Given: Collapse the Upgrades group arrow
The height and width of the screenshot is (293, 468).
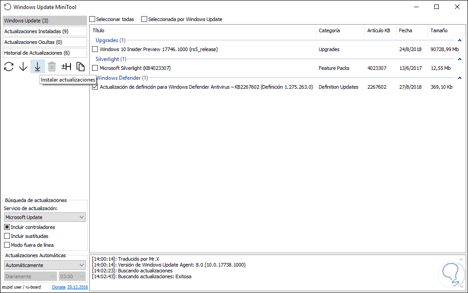Looking at the screenshot, I should click(459, 40).
